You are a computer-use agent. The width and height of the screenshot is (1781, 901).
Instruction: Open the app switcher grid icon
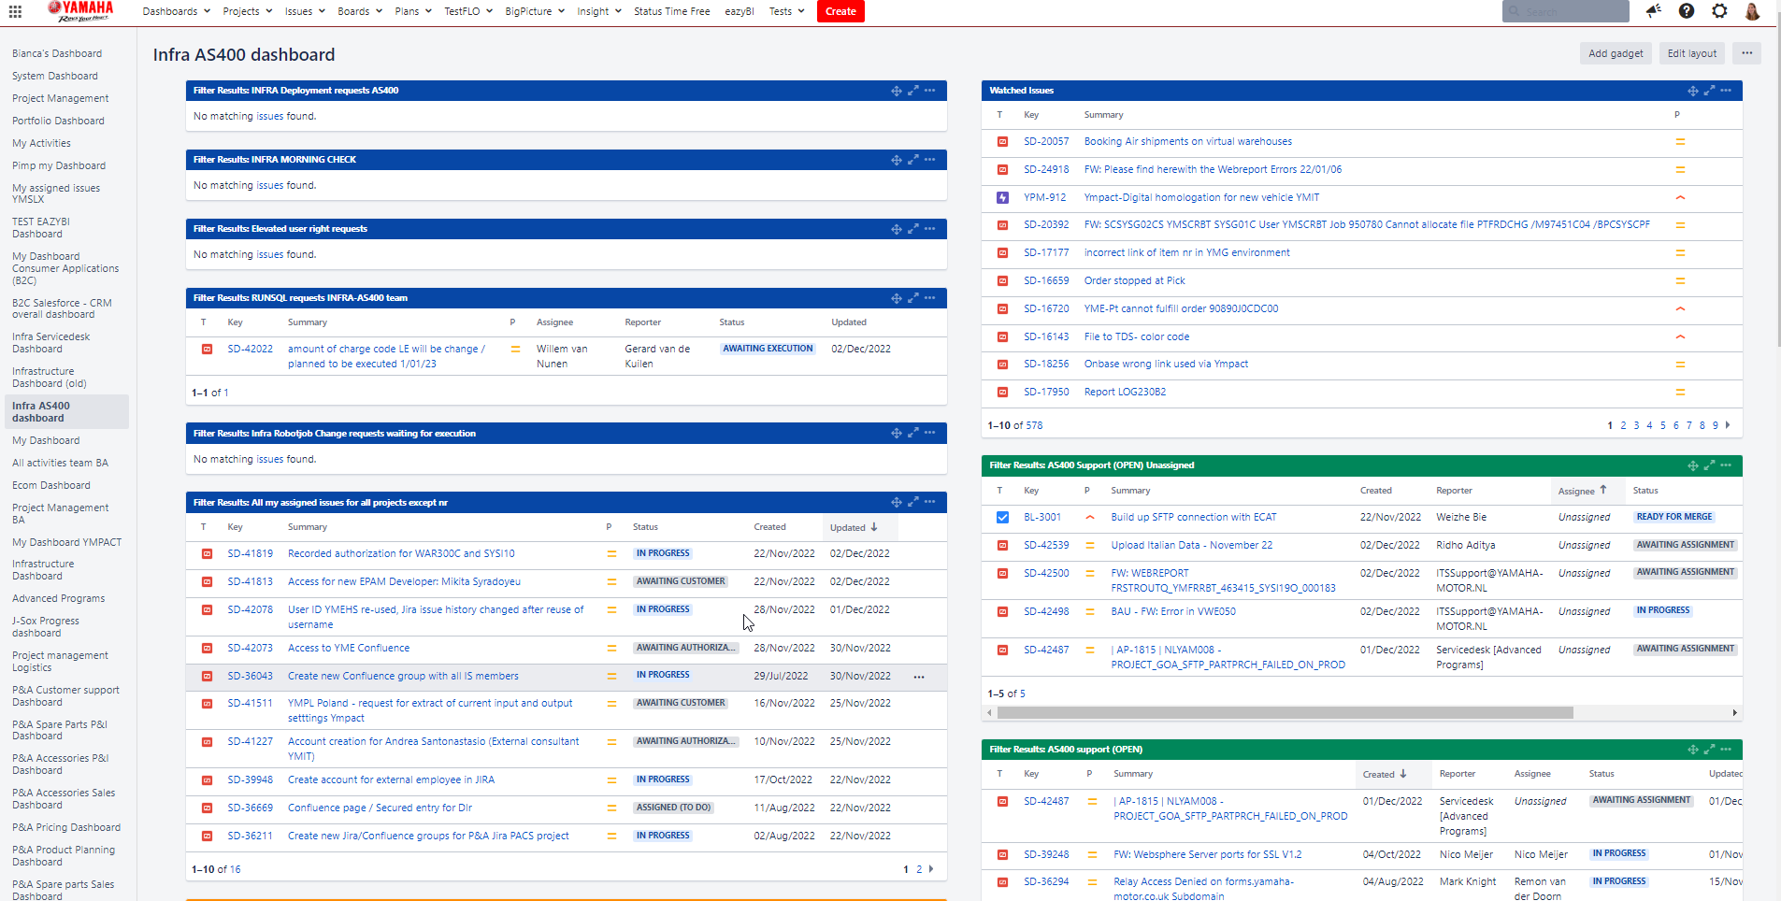(x=15, y=11)
